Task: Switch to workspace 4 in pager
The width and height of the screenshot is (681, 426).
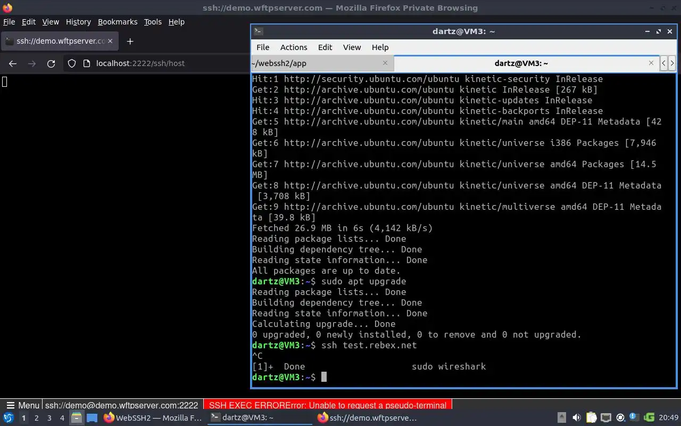Action: (62, 418)
